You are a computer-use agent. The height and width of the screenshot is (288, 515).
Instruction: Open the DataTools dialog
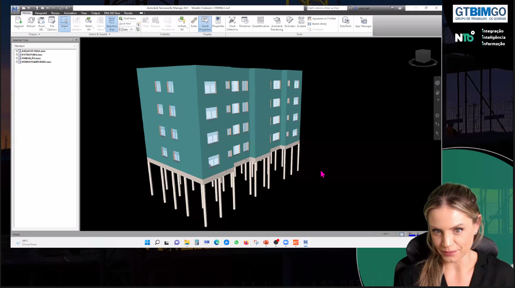click(345, 22)
